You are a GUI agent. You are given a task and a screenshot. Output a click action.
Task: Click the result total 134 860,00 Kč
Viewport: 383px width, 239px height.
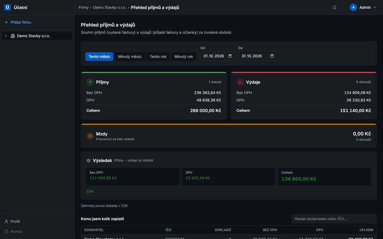[x=299, y=179]
